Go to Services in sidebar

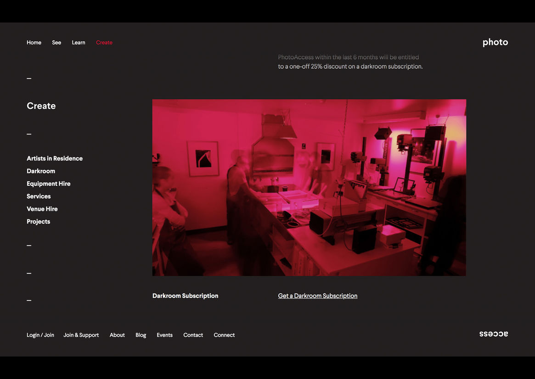click(39, 196)
